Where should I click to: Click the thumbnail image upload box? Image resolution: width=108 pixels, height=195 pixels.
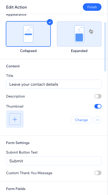pos(15,119)
